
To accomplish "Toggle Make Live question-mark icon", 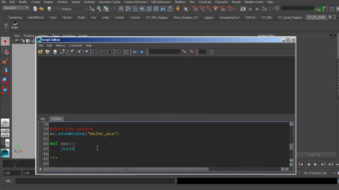I will point(170,9).
